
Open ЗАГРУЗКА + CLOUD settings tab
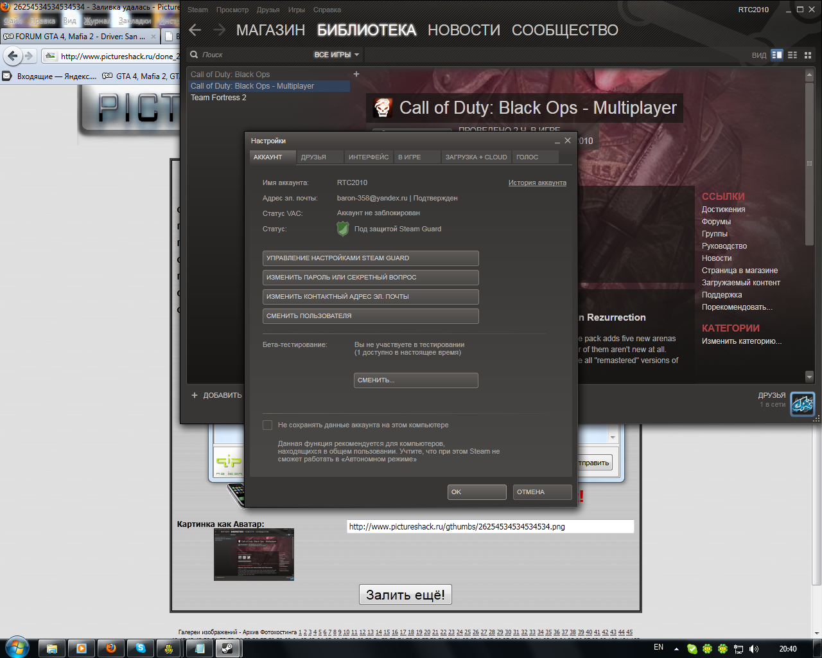477,157
